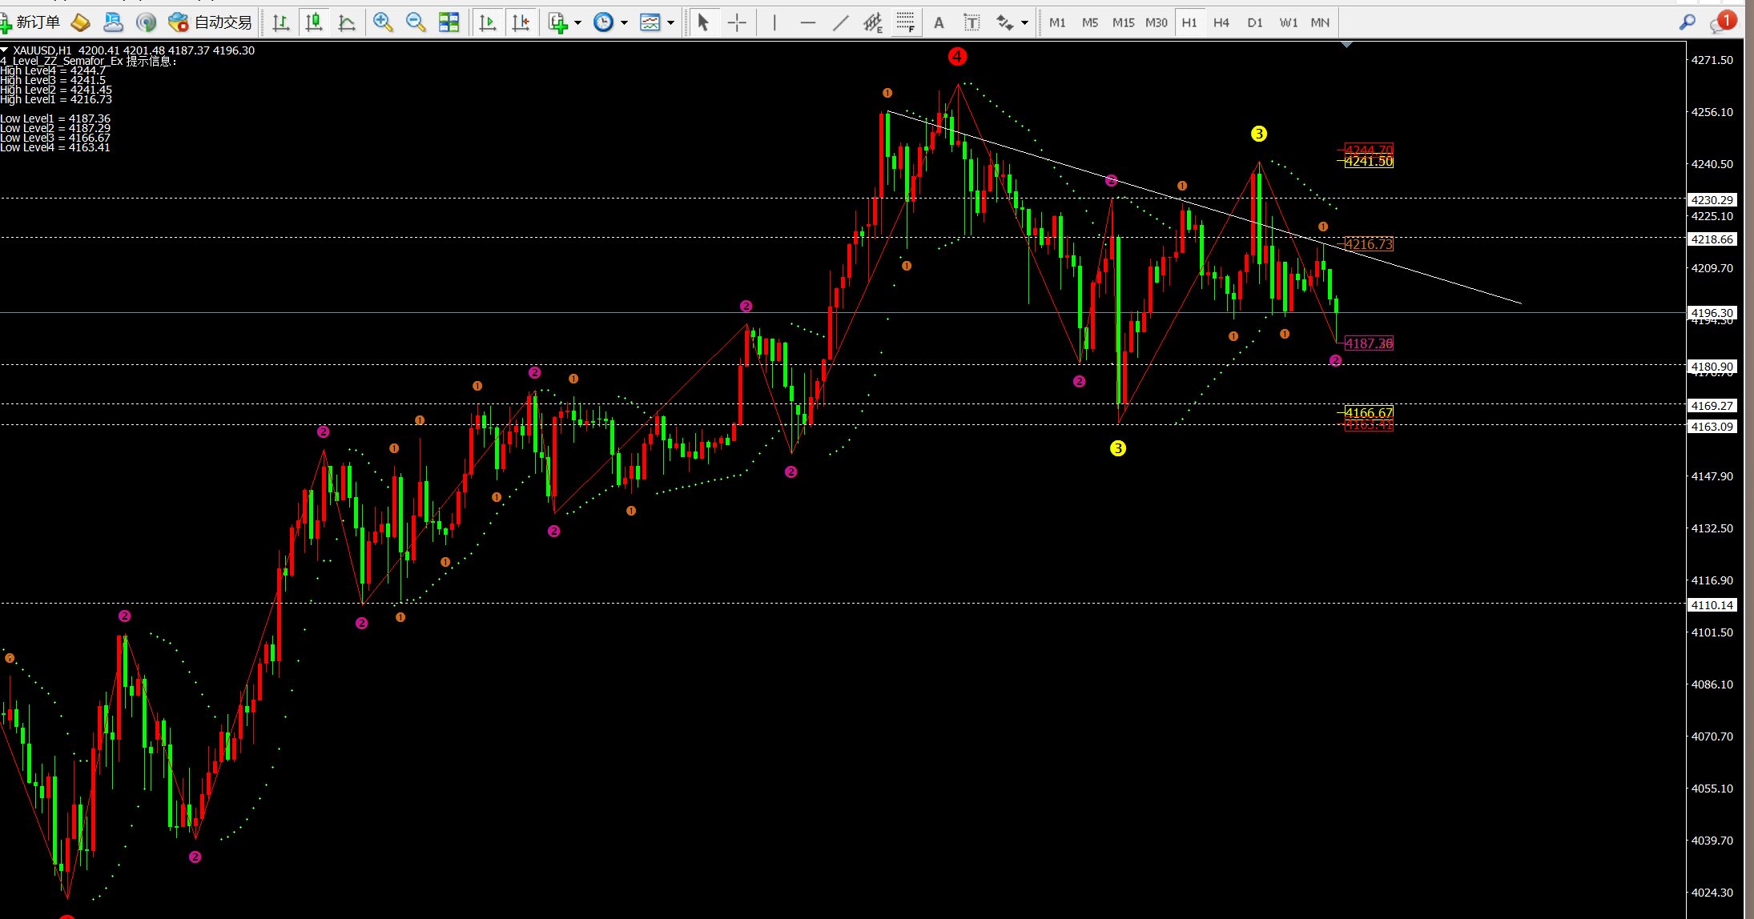Expand the indicators list dropdown arrow
1754x919 pixels.
coord(577,23)
